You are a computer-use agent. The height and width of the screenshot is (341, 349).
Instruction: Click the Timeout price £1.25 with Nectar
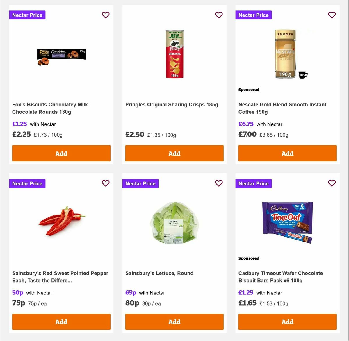tap(246, 293)
